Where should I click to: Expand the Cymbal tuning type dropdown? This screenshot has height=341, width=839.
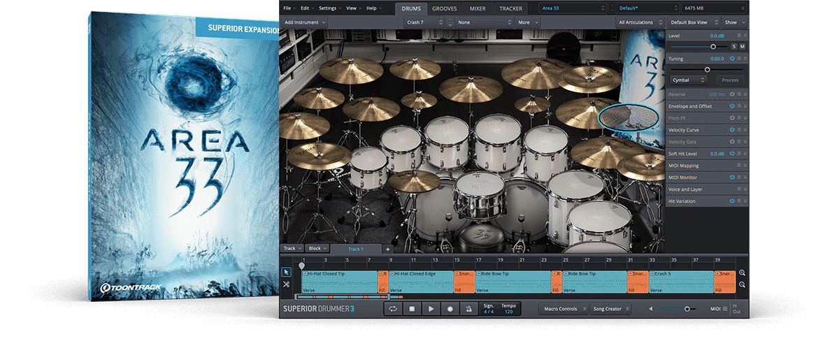tap(688, 80)
